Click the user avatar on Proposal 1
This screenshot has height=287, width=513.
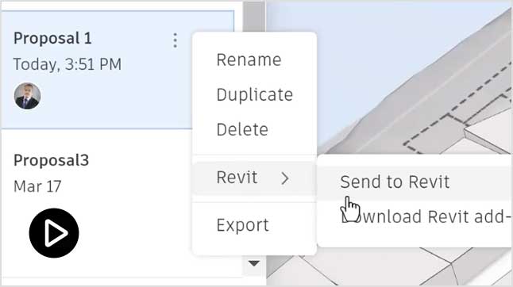tap(27, 96)
